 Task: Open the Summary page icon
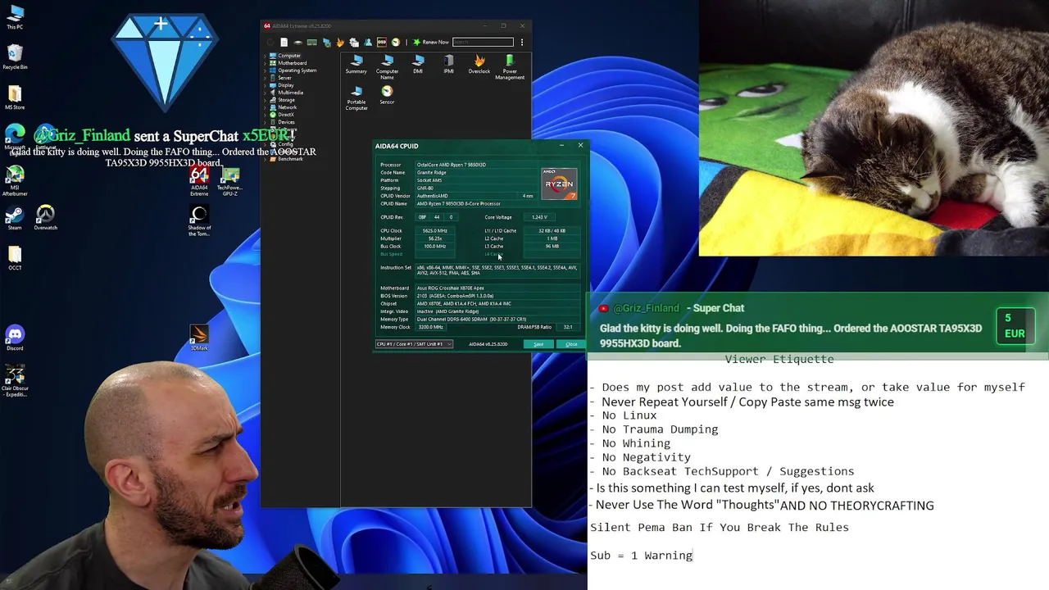[356, 64]
